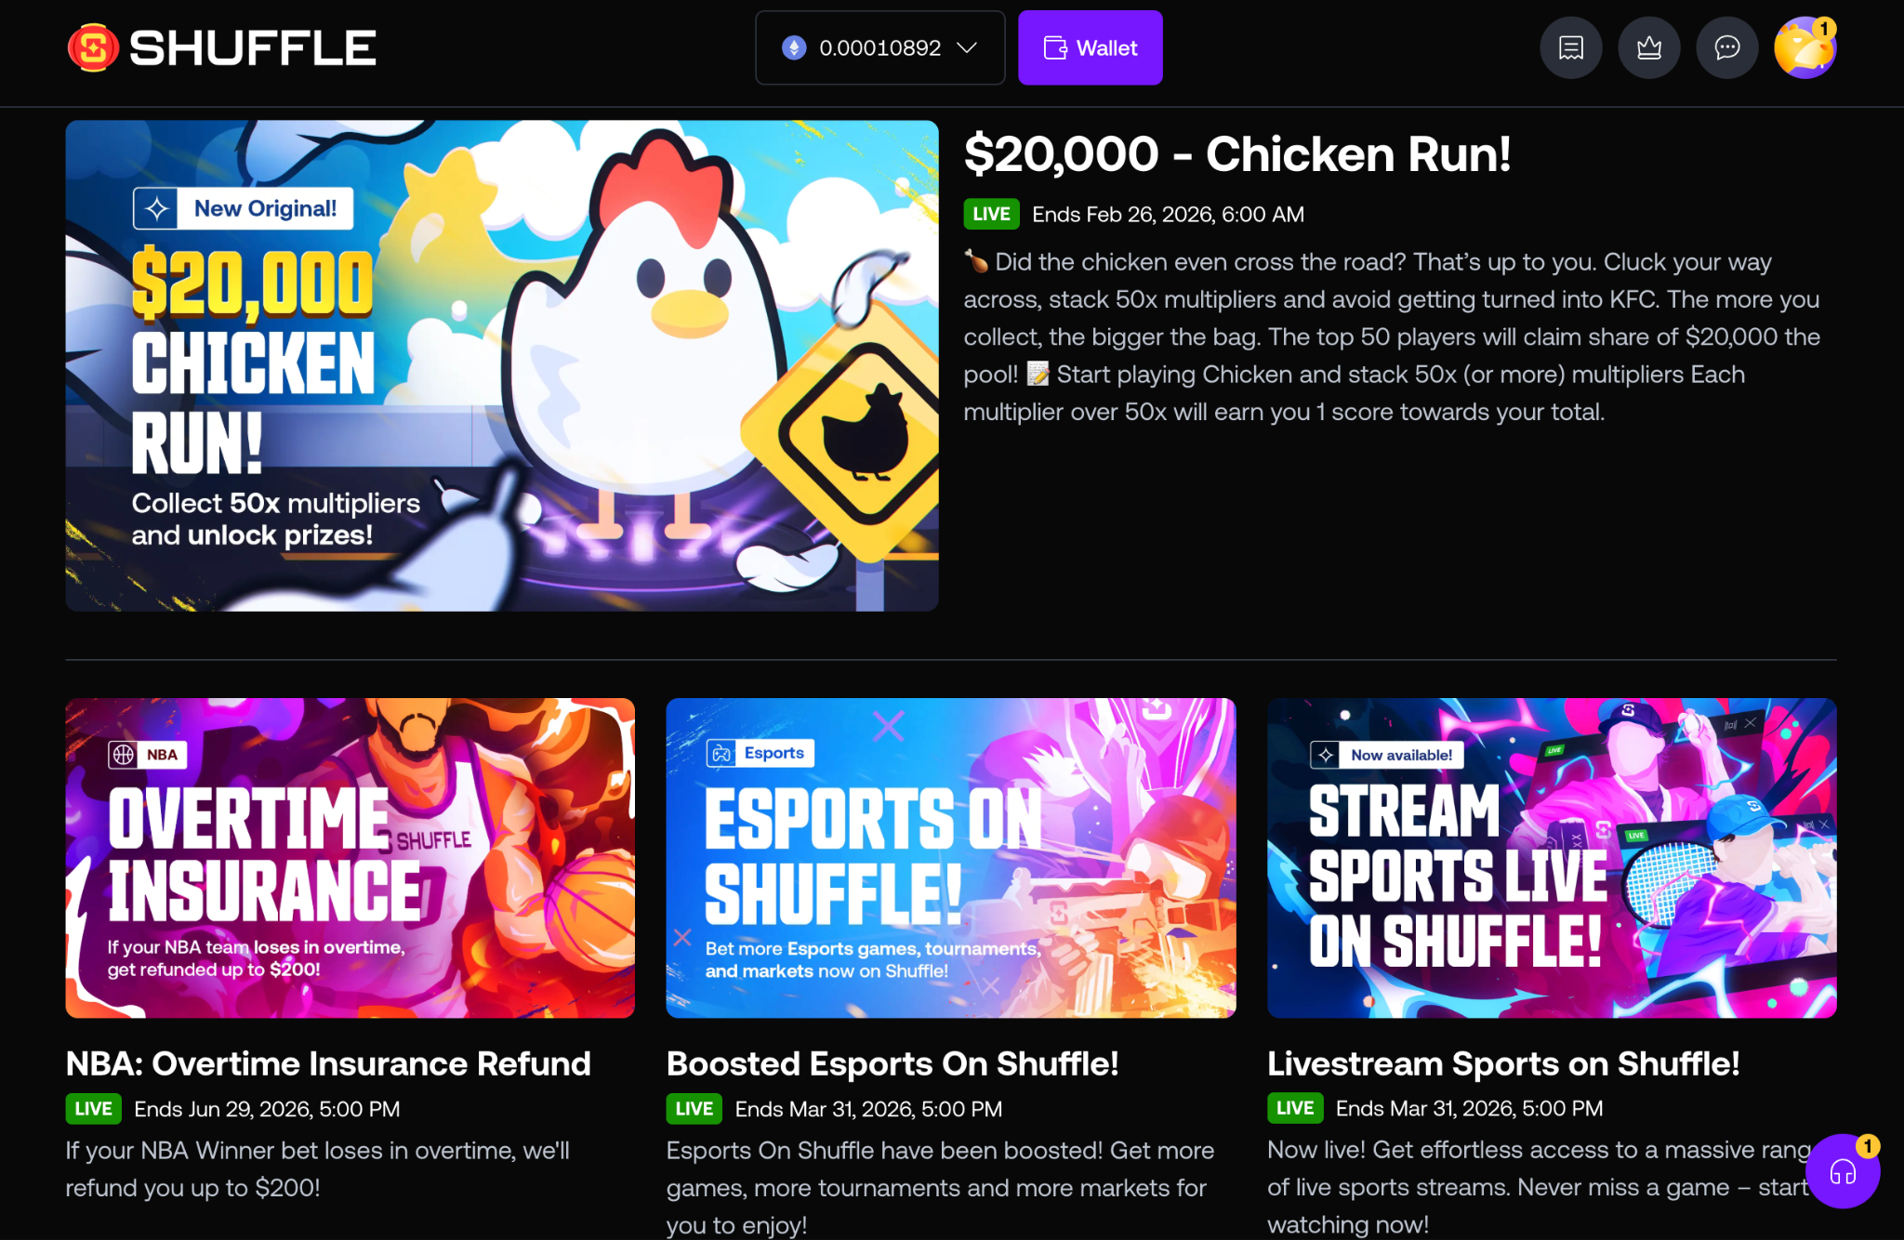Expand the balance currency dropdown chevron
This screenshot has height=1240, width=1904.
967,47
